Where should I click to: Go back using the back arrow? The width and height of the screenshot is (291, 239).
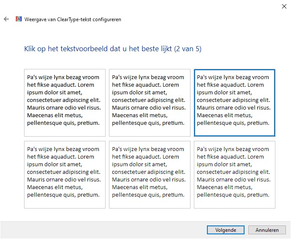tap(6, 19)
